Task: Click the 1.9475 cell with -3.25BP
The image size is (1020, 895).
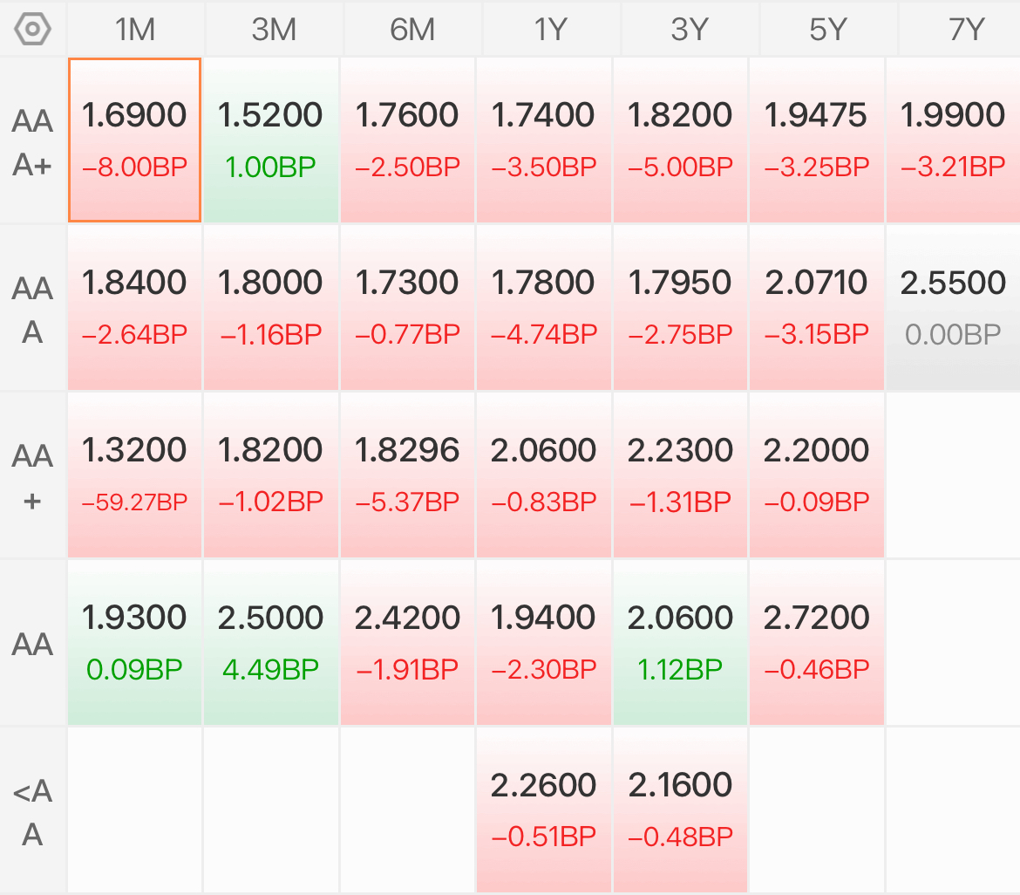Action: (817, 140)
